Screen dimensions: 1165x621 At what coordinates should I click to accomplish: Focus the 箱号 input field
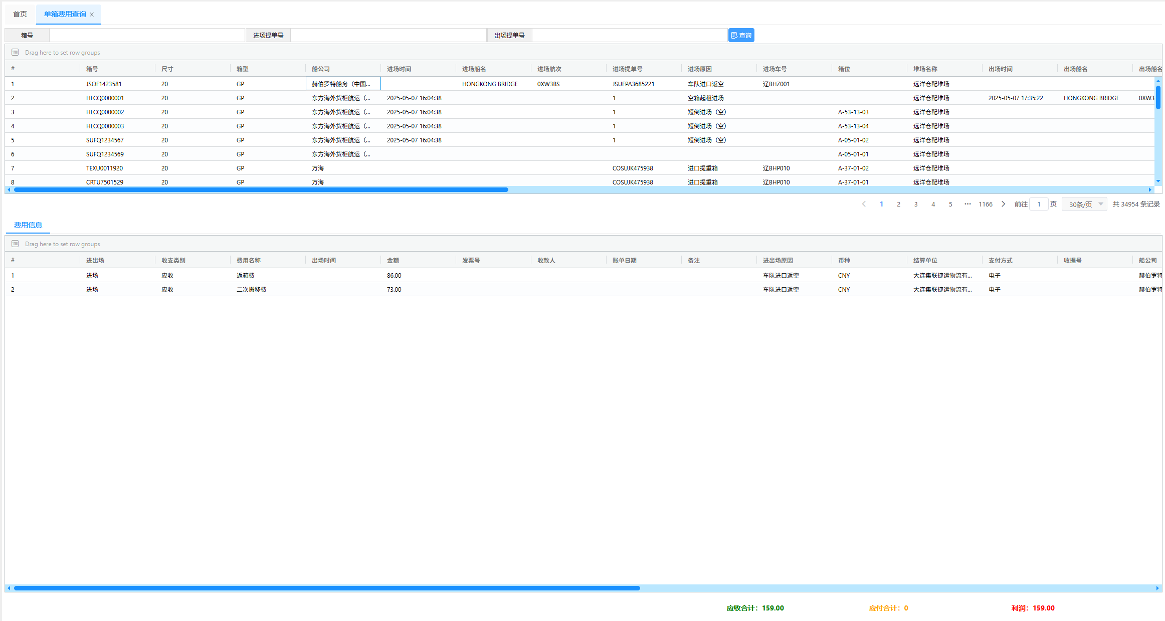click(x=147, y=35)
